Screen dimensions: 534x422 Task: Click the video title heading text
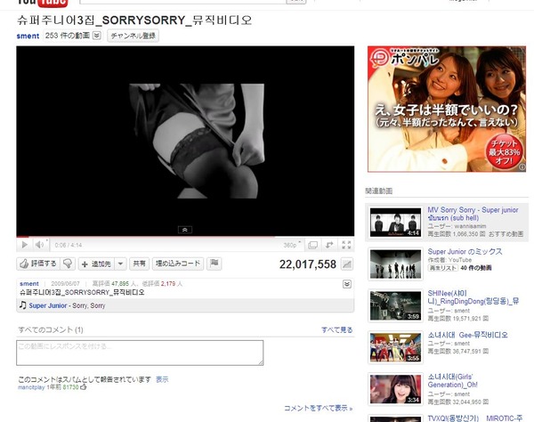pos(134,20)
